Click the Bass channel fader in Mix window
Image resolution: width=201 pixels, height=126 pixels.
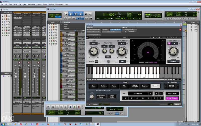[x=25, y=75]
